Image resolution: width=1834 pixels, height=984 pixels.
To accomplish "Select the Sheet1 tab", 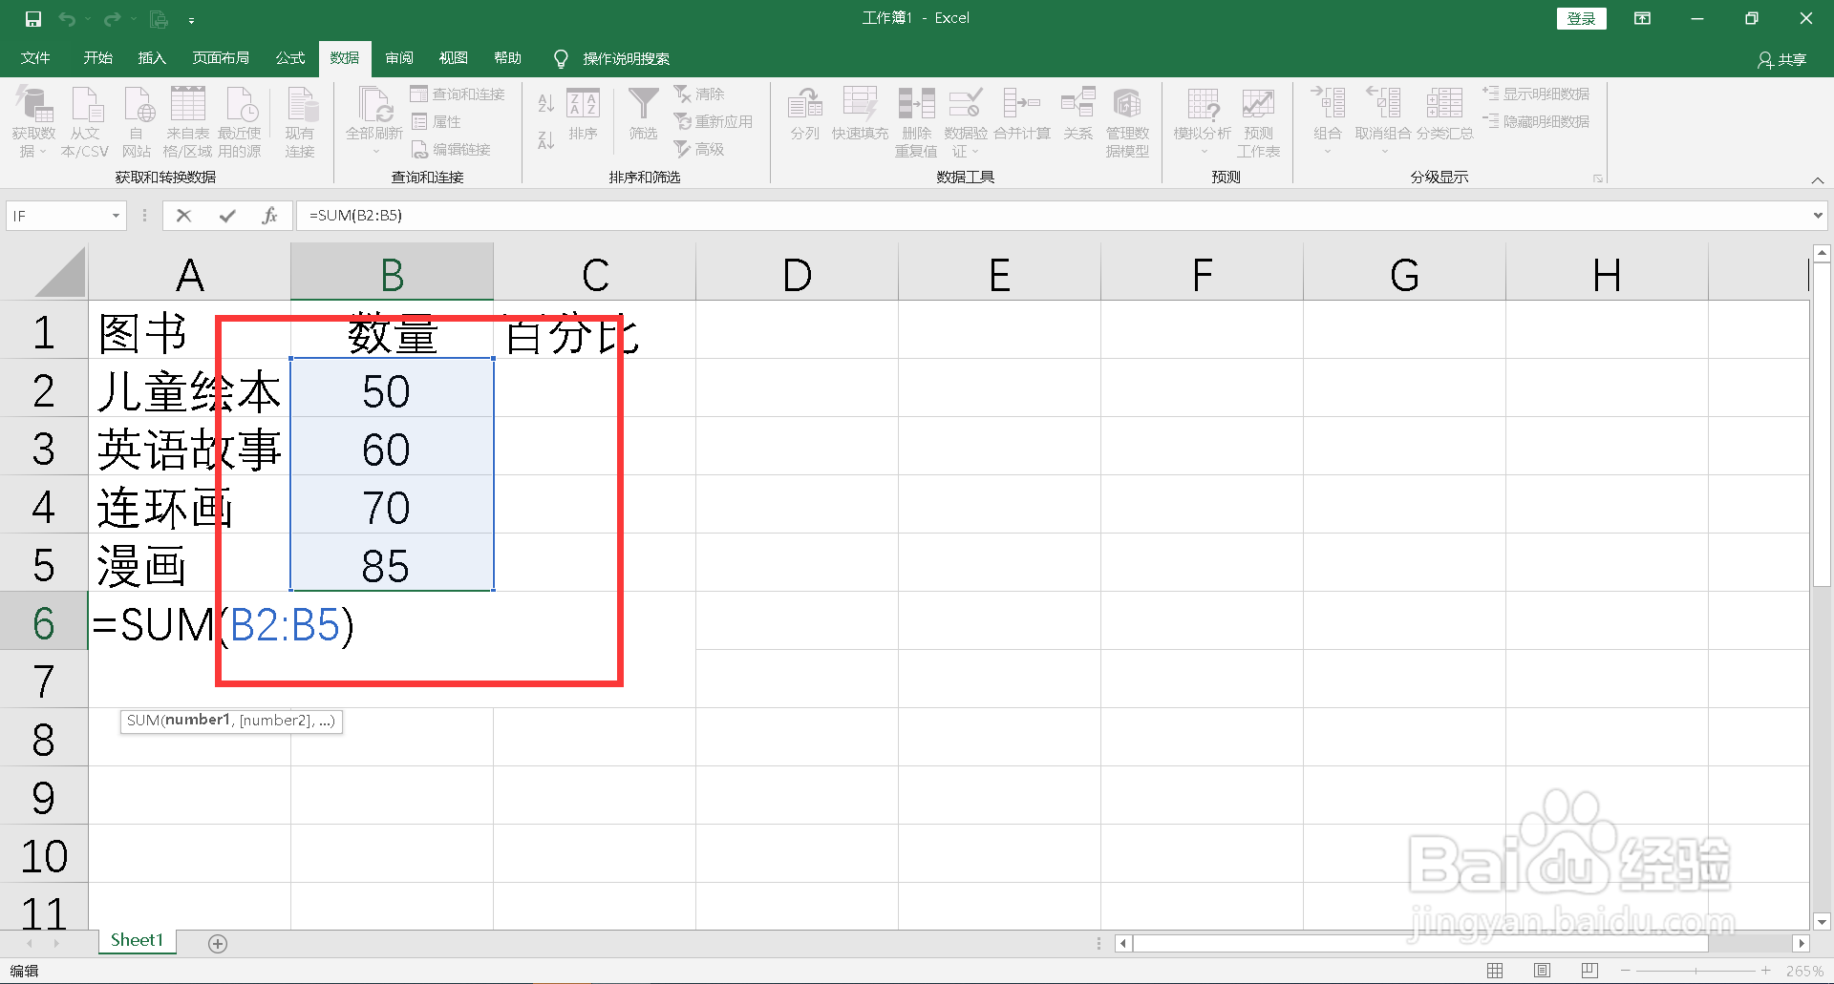I will pyautogui.click(x=137, y=941).
